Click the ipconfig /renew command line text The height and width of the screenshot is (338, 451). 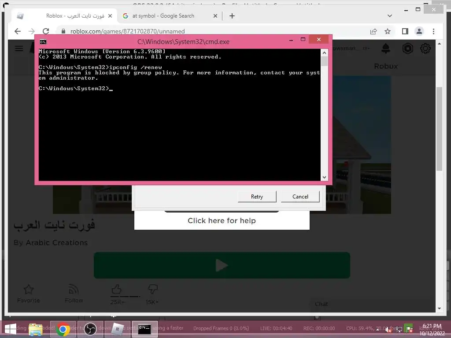(x=136, y=67)
